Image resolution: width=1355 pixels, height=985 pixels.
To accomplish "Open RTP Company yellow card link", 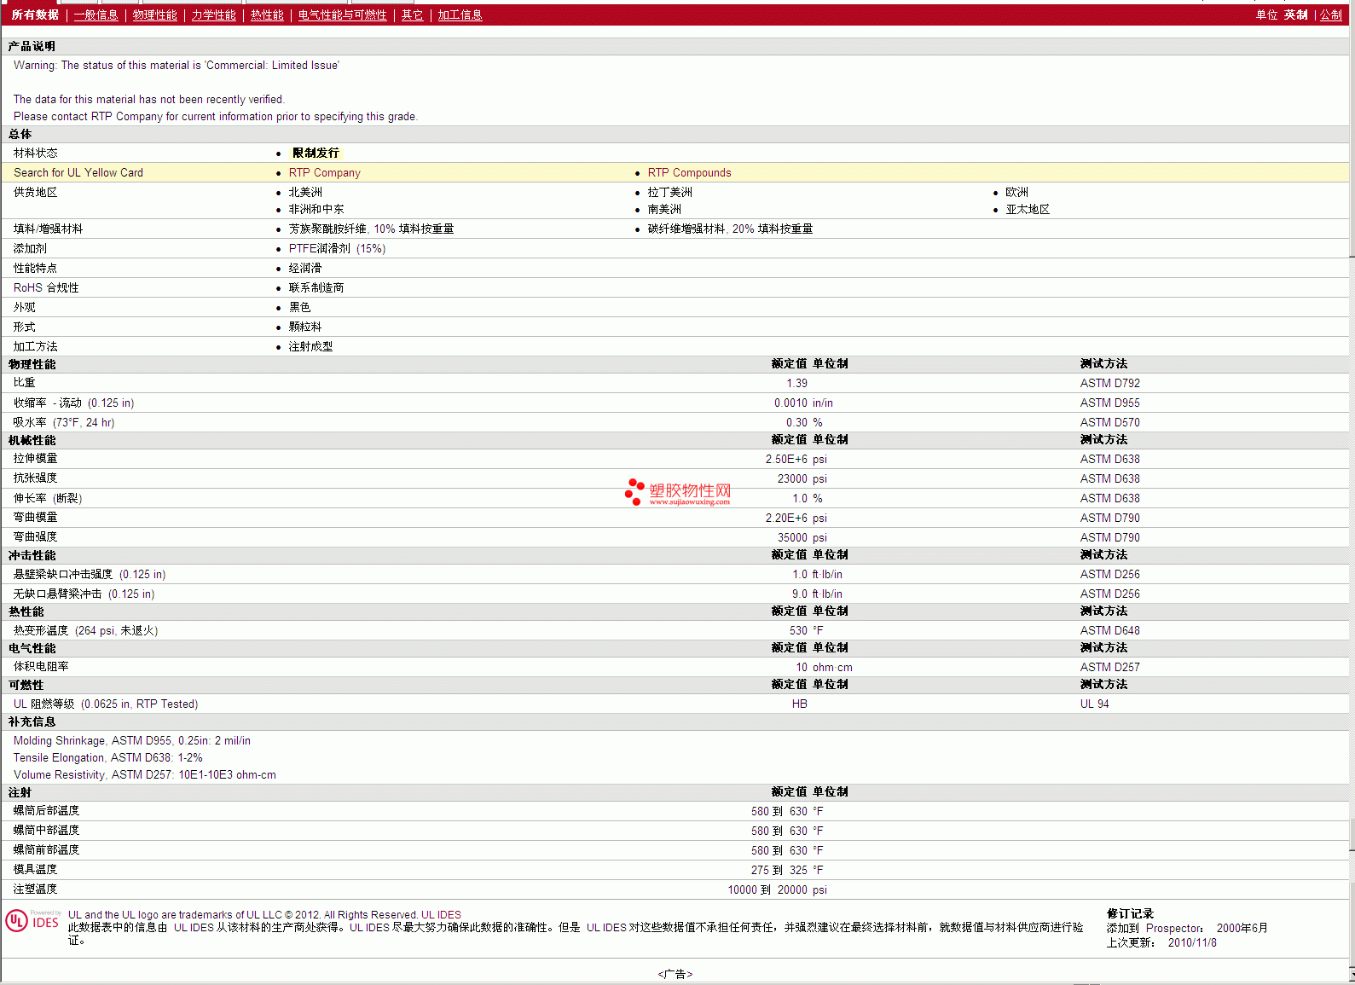I will (x=325, y=173).
